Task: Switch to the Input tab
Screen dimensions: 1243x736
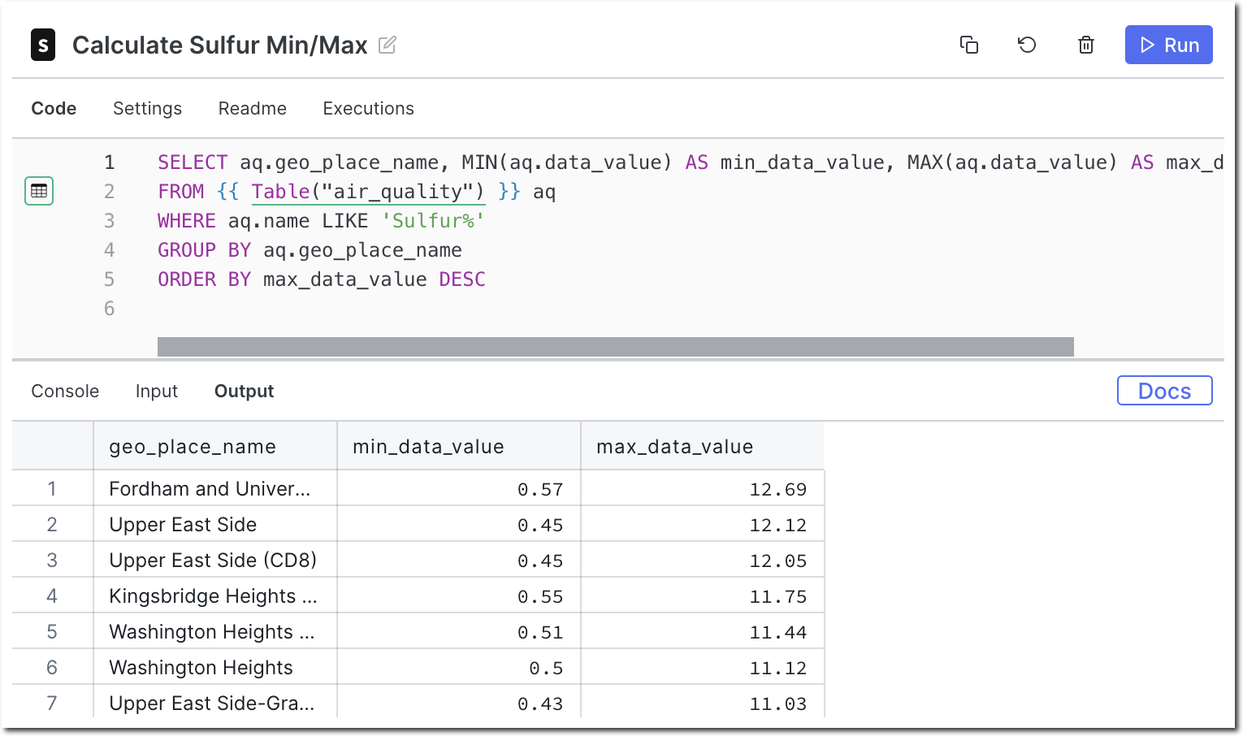Action: [156, 391]
